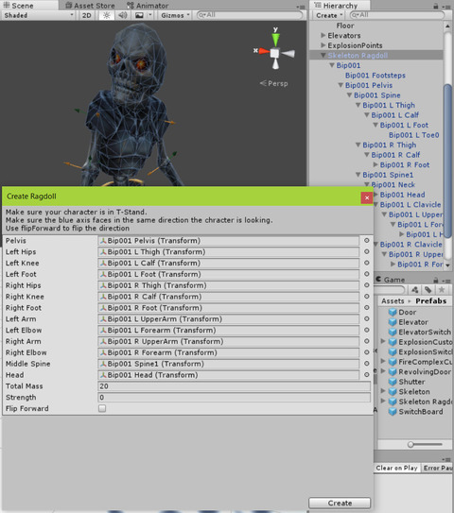Expand the Skeleton prefab in Project
The height and width of the screenshot is (513, 454).
pyautogui.click(x=383, y=391)
